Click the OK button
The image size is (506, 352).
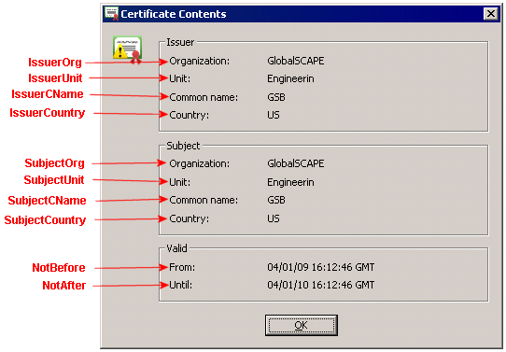point(302,325)
